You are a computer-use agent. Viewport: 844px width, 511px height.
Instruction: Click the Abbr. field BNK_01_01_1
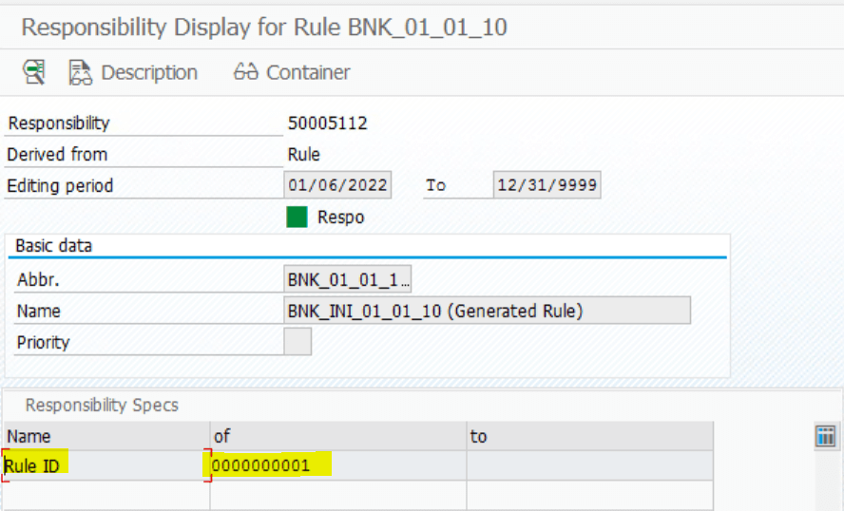click(348, 279)
